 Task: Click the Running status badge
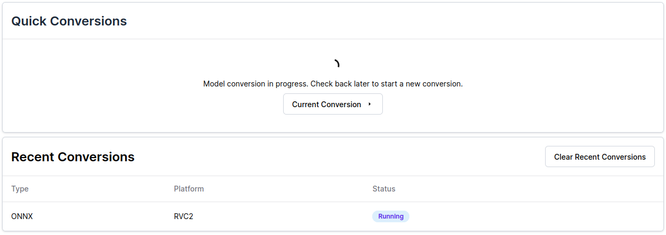click(391, 216)
